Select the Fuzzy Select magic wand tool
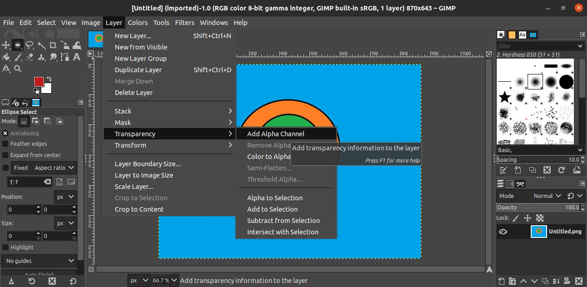 point(41,45)
